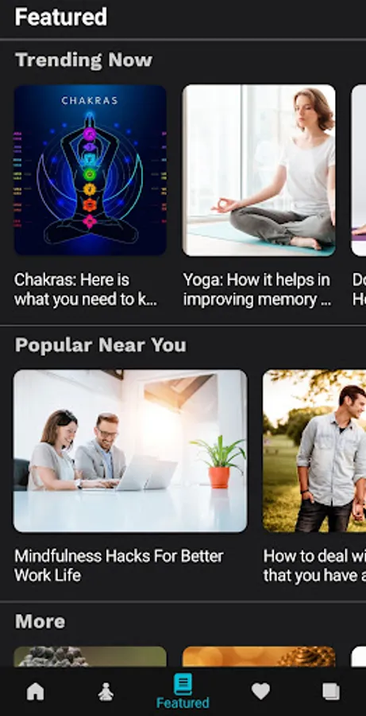Open the man in park thumbnail
The width and height of the screenshot is (366, 716).
314,451
